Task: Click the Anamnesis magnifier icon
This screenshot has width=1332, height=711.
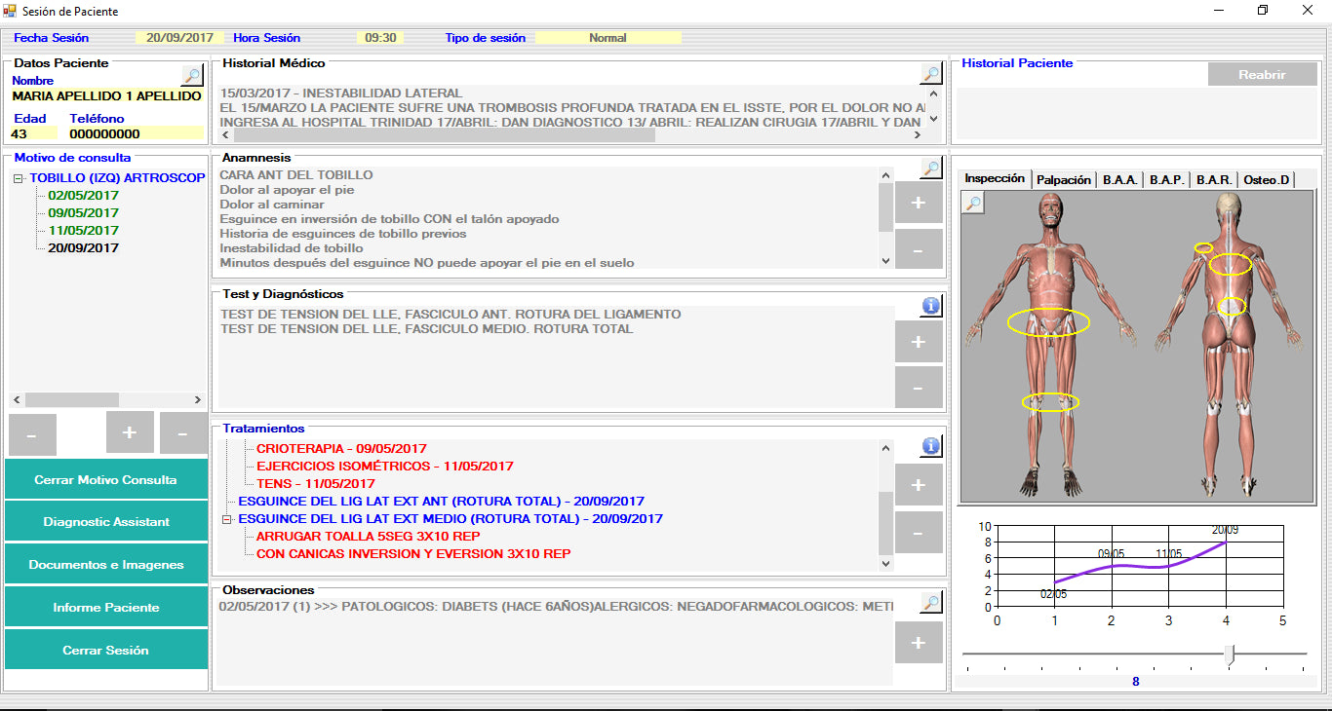Action: point(931,168)
